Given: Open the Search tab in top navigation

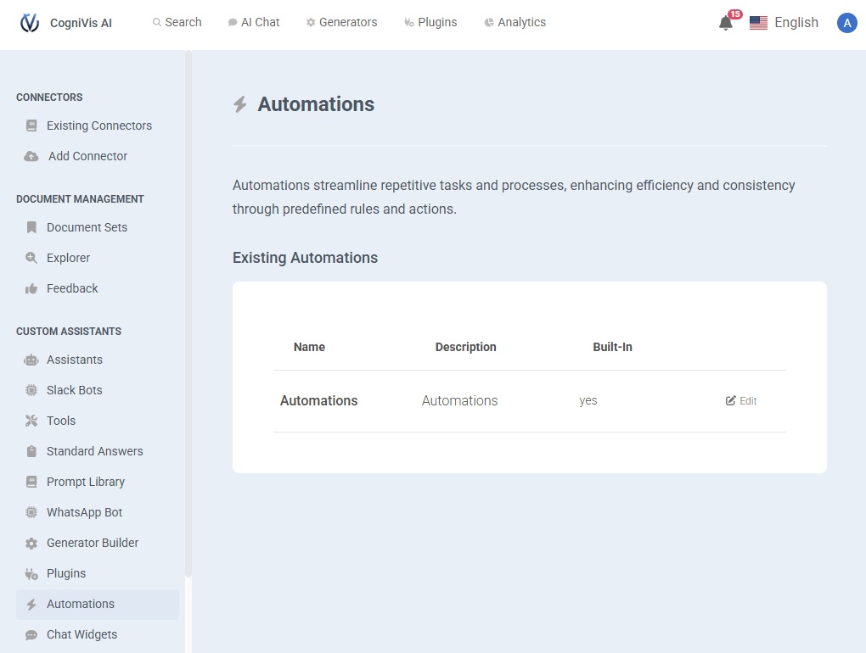Looking at the screenshot, I should (177, 22).
